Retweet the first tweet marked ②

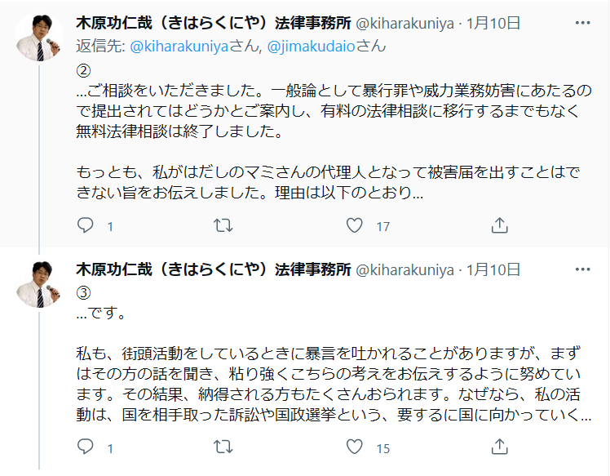[222, 225]
